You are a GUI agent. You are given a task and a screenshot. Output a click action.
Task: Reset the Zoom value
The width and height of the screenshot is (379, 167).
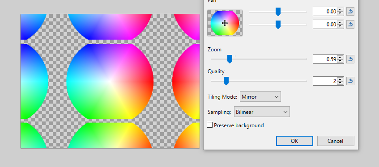click(350, 59)
